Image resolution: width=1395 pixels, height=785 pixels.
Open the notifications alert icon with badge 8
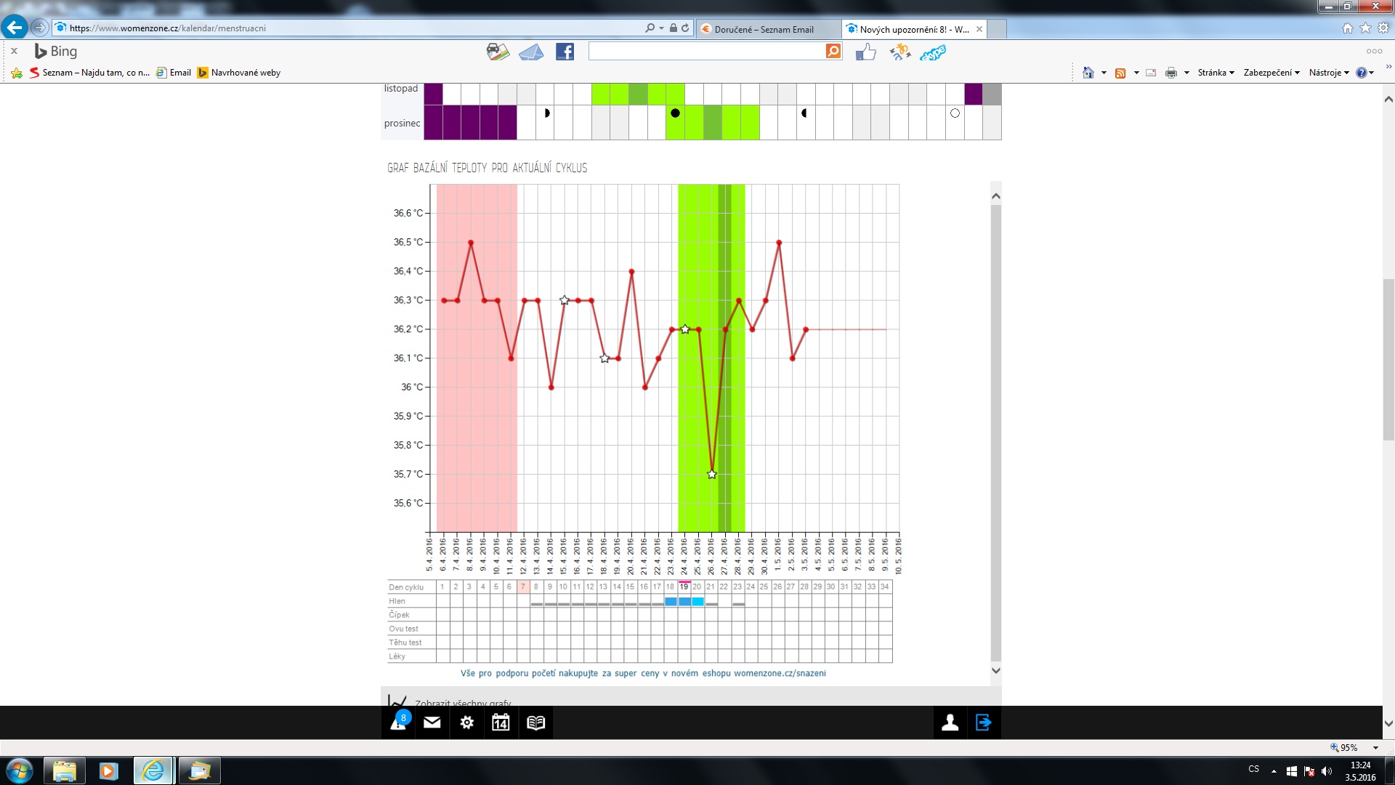tap(398, 722)
